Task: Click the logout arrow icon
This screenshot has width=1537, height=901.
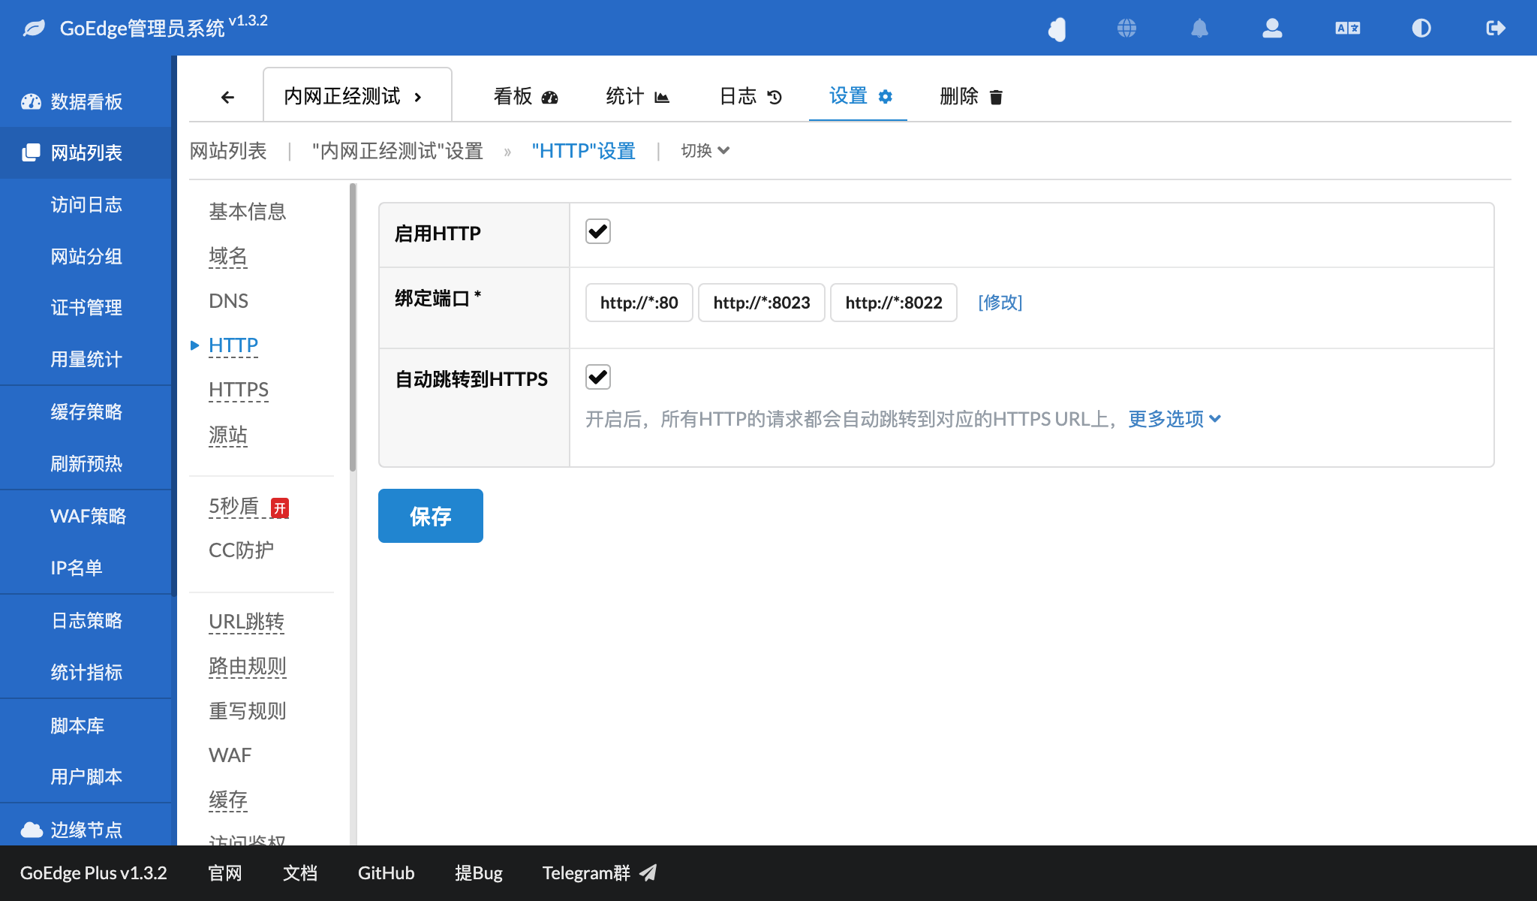Action: point(1496,29)
